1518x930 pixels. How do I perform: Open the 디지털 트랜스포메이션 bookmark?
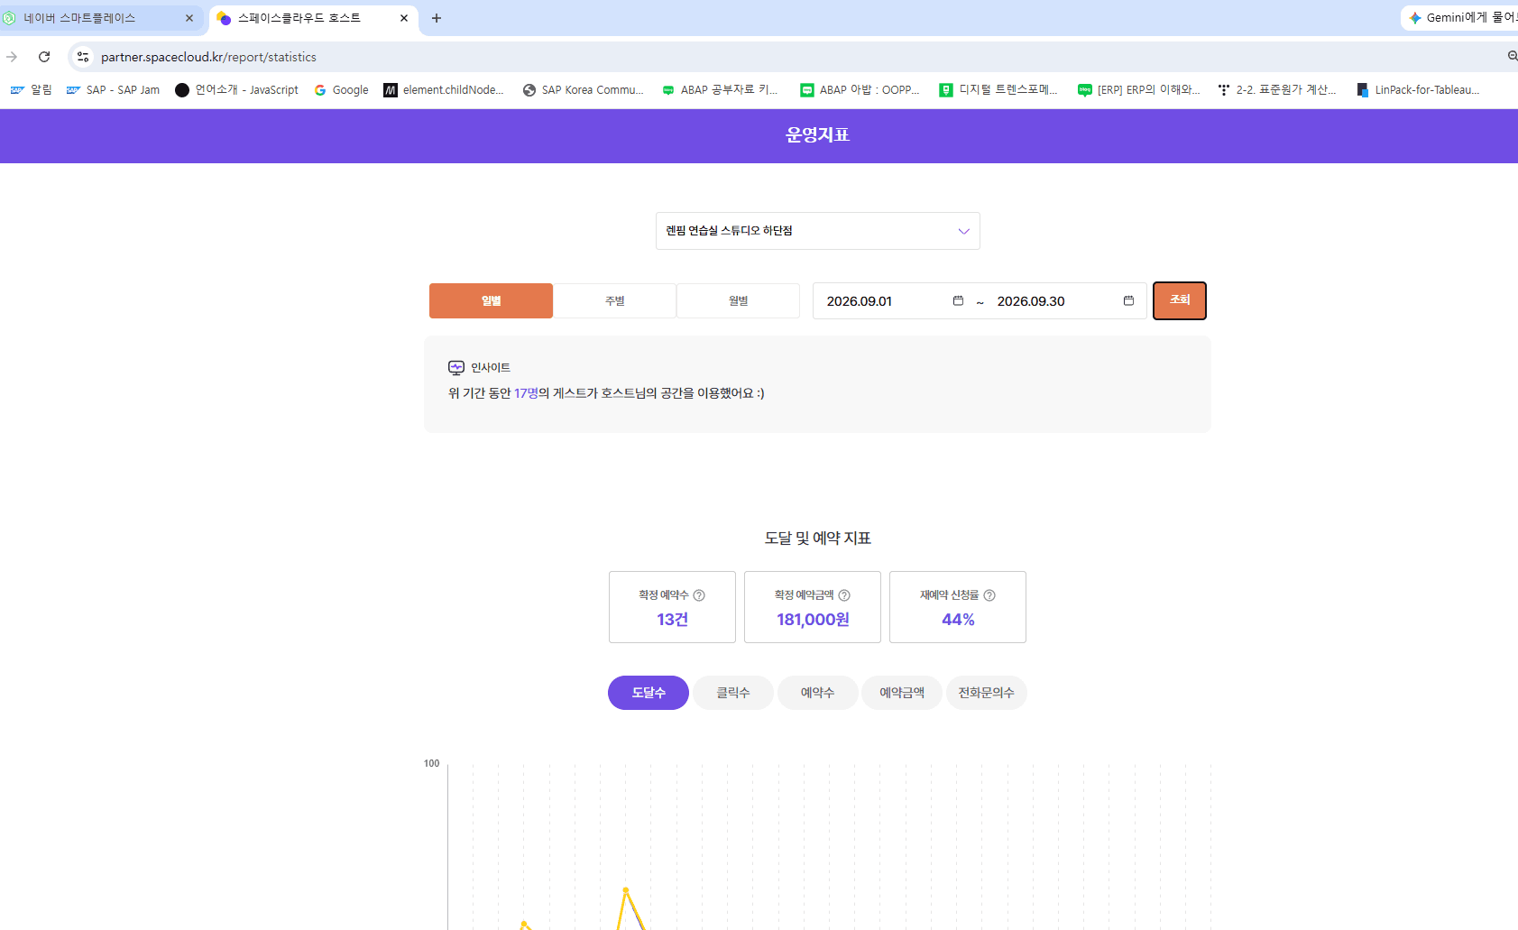click(998, 90)
